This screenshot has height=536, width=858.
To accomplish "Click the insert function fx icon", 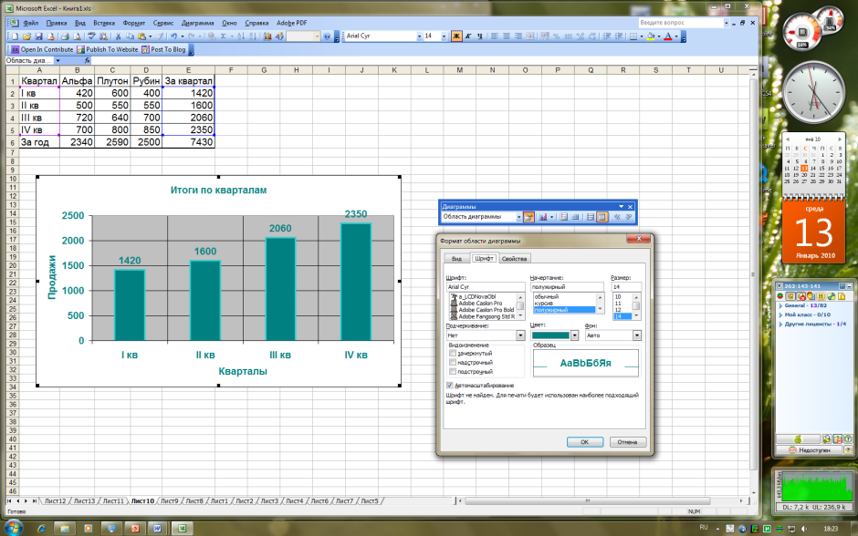I will pyautogui.click(x=87, y=61).
